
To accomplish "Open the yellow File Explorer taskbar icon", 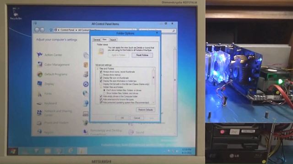I will 48,151.
